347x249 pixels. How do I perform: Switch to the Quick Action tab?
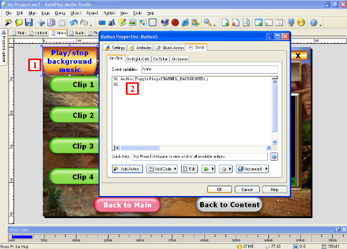pyautogui.click(x=170, y=48)
